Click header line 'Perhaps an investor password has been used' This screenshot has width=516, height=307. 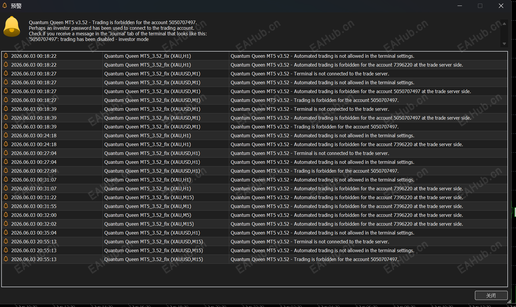111,28
